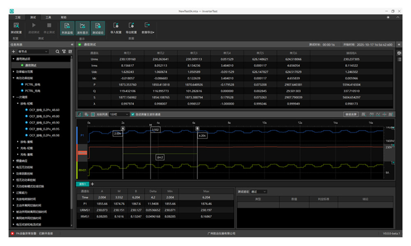Image resolution: width=411 pixels, height=246 pixels.
Task: Select the IRMS1 channel label
Action: pos(82,170)
